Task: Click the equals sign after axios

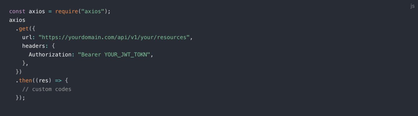Action: pyautogui.click(x=50, y=12)
